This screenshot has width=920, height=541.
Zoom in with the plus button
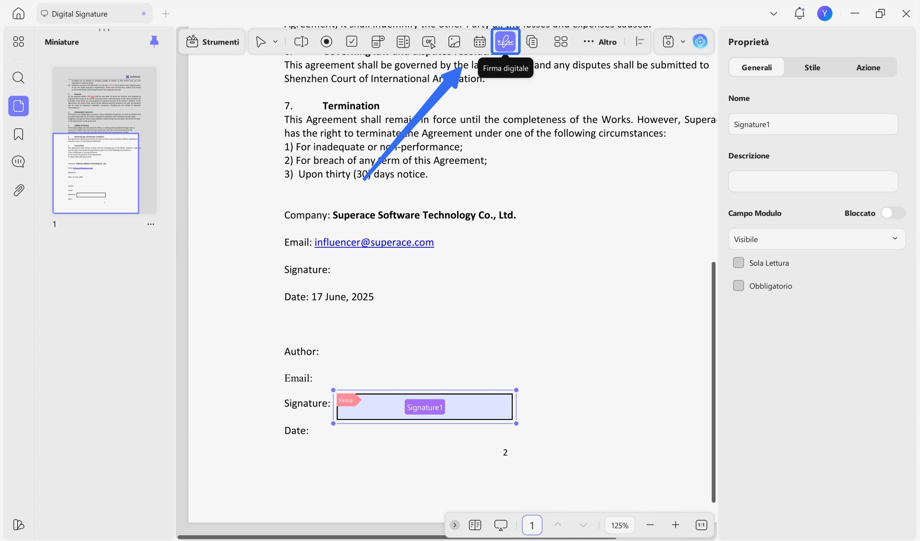[x=675, y=525]
